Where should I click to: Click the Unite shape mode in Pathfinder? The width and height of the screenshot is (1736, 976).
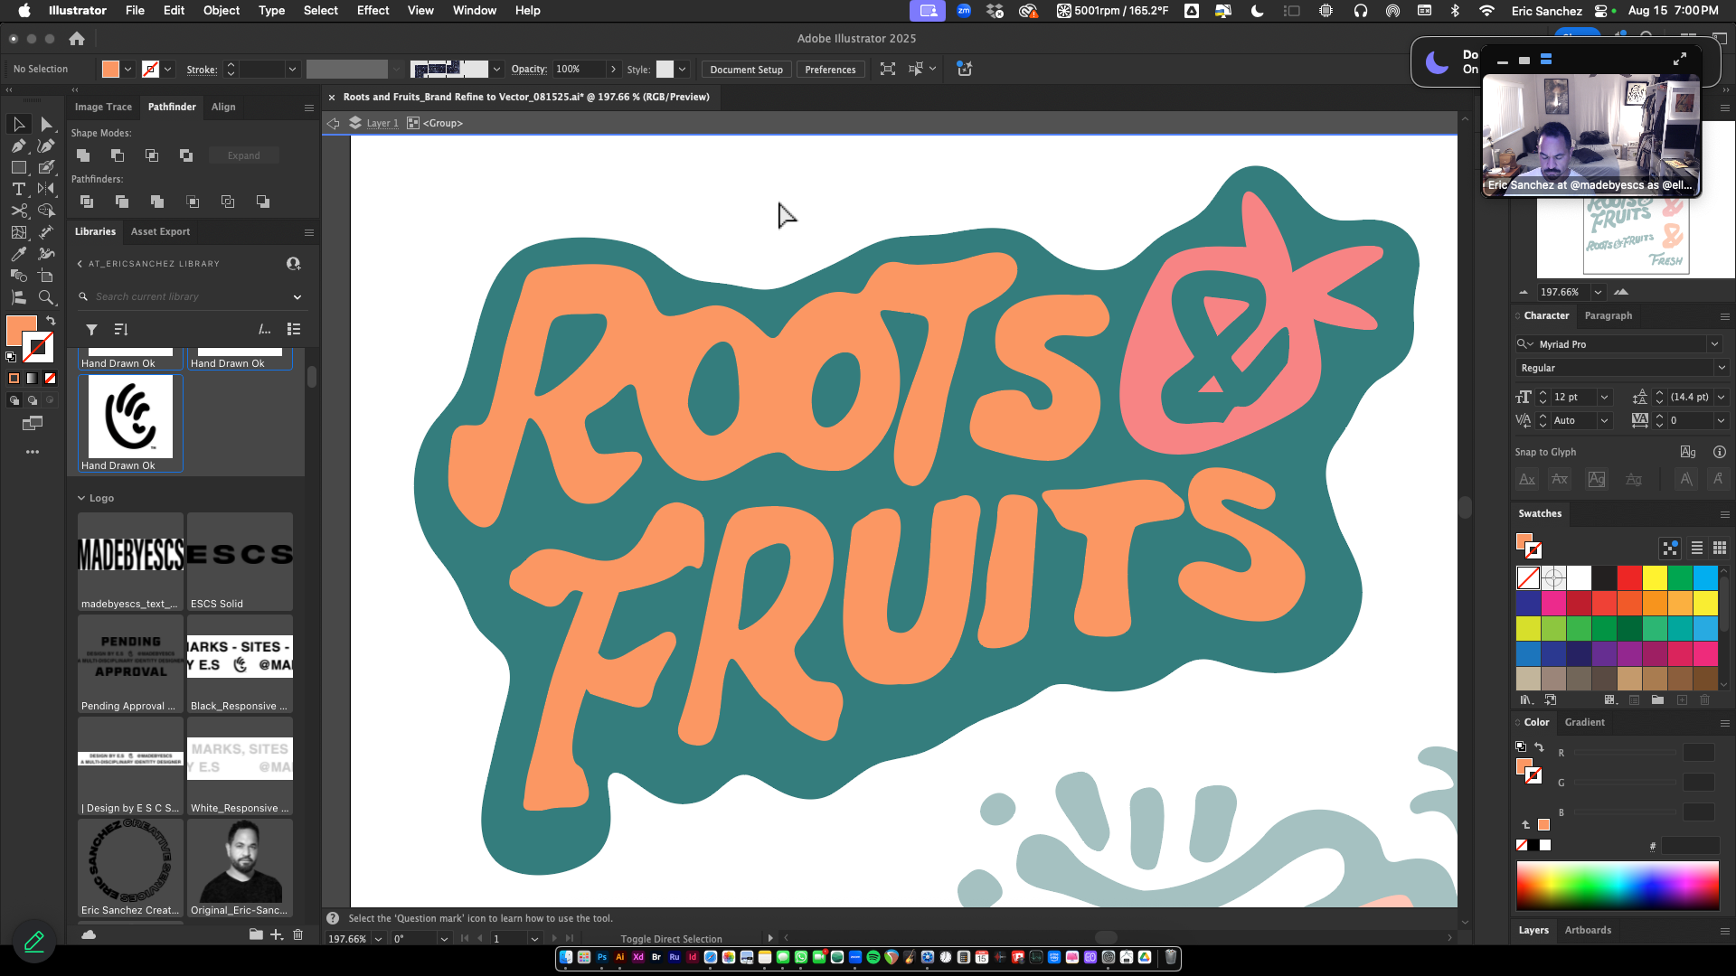[83, 155]
